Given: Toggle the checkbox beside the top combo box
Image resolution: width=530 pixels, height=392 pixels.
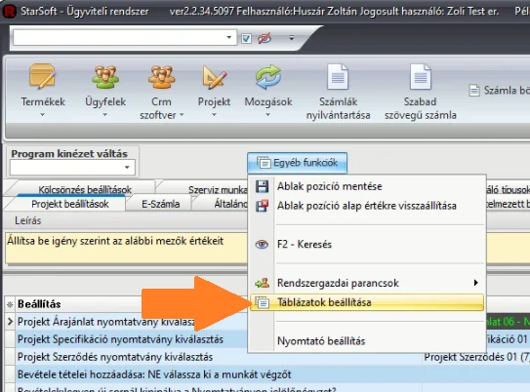Looking at the screenshot, I should click(x=246, y=38).
